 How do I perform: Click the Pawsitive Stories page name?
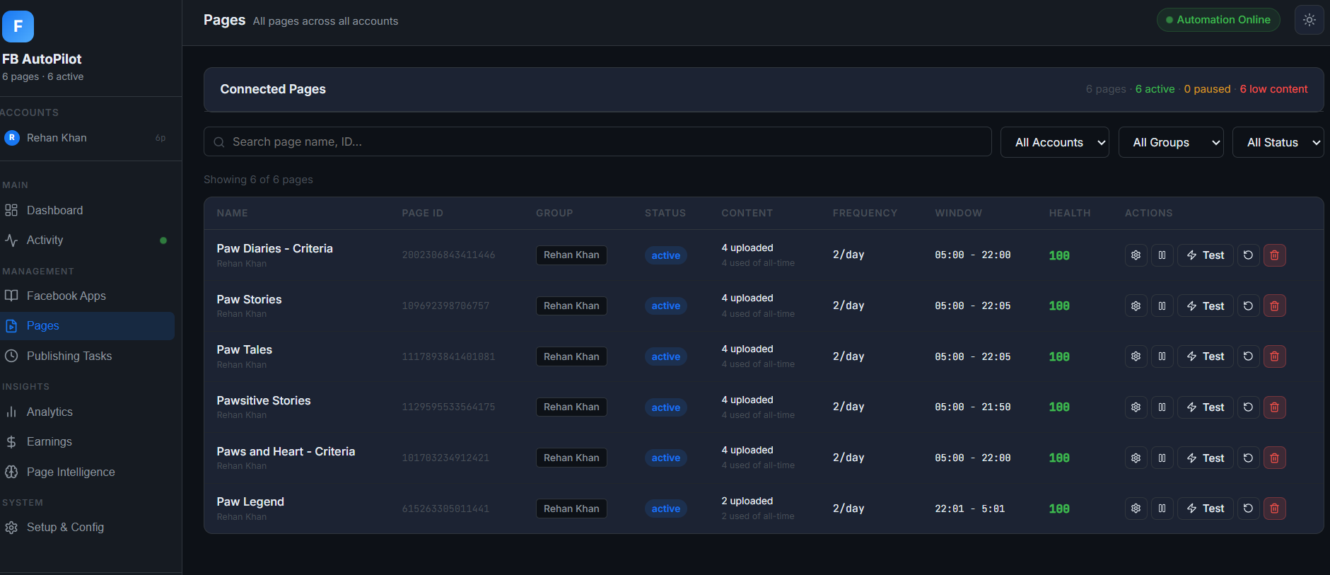[x=264, y=400]
